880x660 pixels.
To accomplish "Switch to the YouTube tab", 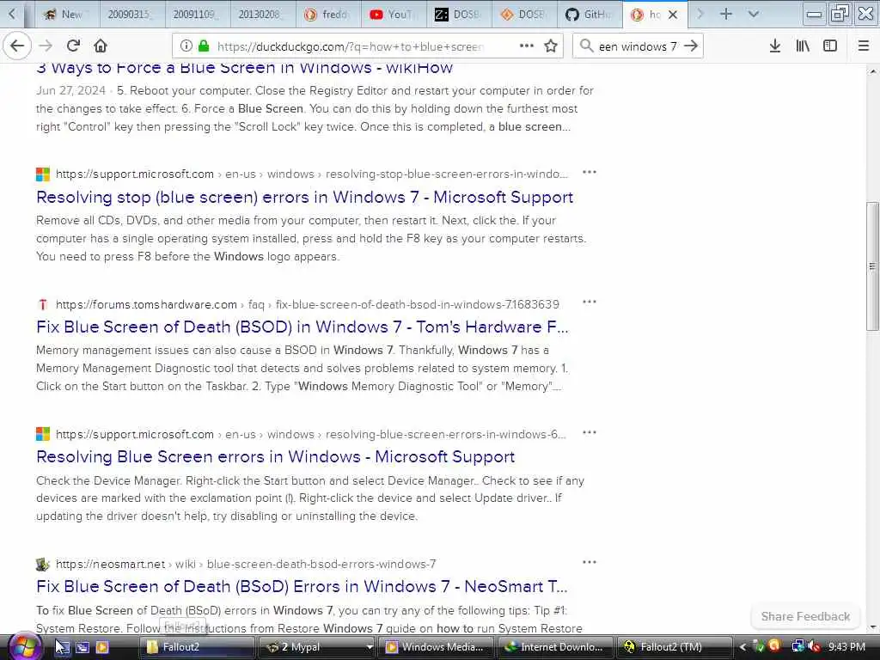I will [x=394, y=15].
